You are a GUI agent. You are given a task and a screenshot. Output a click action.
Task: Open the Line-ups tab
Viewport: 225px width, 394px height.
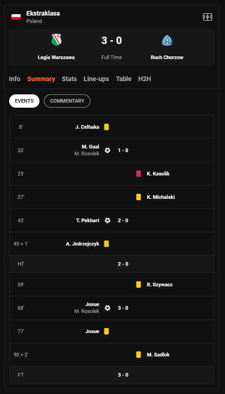(96, 79)
